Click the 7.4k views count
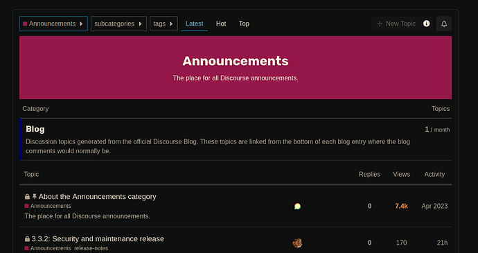 (401, 206)
